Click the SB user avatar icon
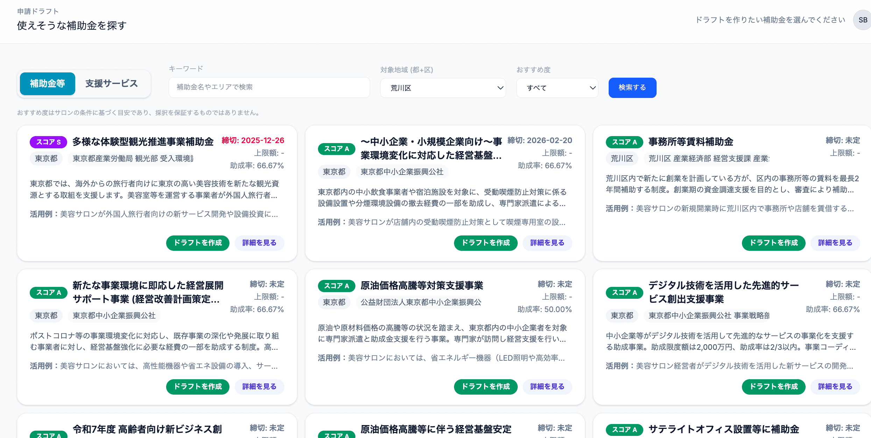This screenshot has height=438, width=871. (x=862, y=20)
